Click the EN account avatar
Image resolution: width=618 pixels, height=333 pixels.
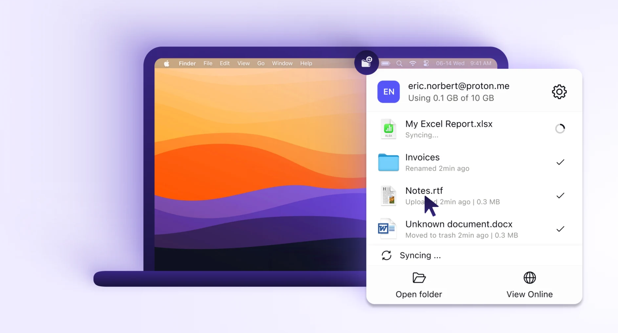[x=388, y=92]
